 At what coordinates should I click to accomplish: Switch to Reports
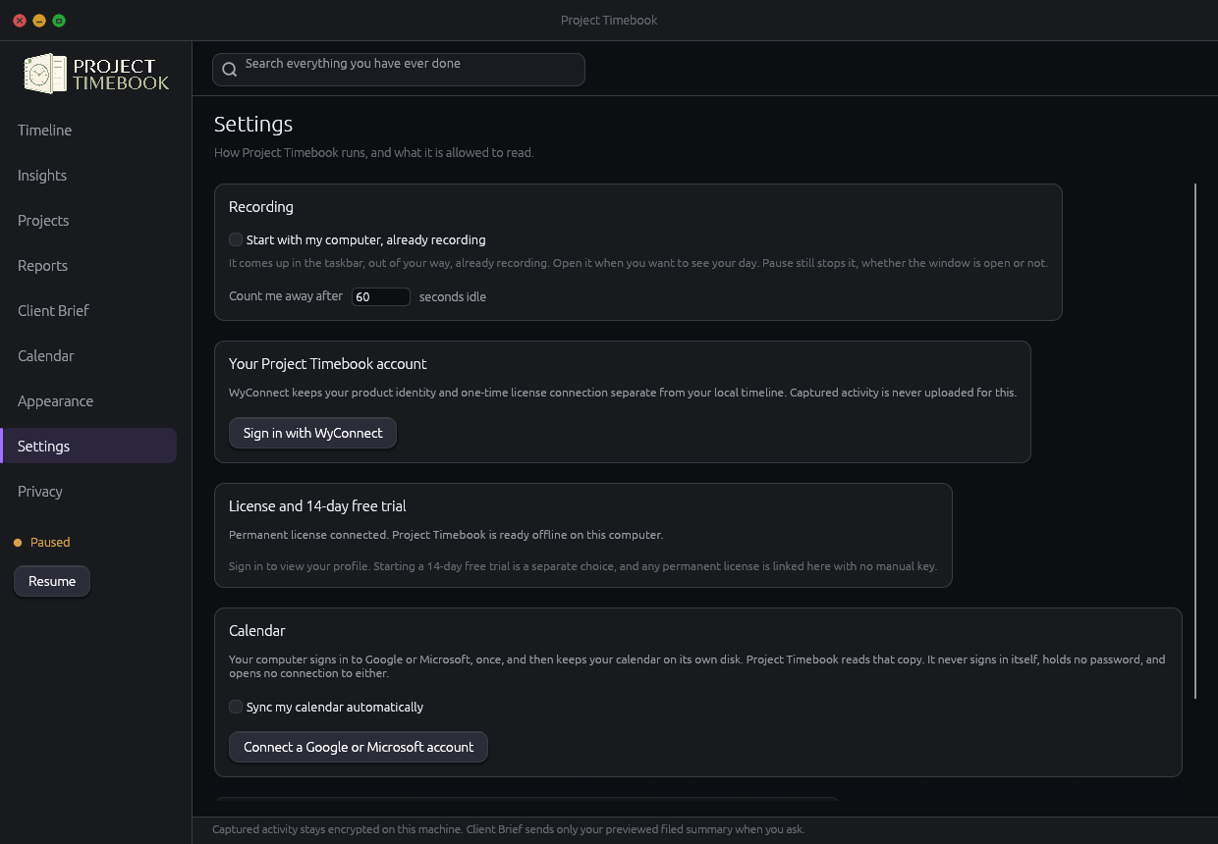(89, 266)
